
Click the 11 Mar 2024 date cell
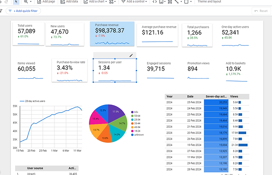click(x=194, y=157)
